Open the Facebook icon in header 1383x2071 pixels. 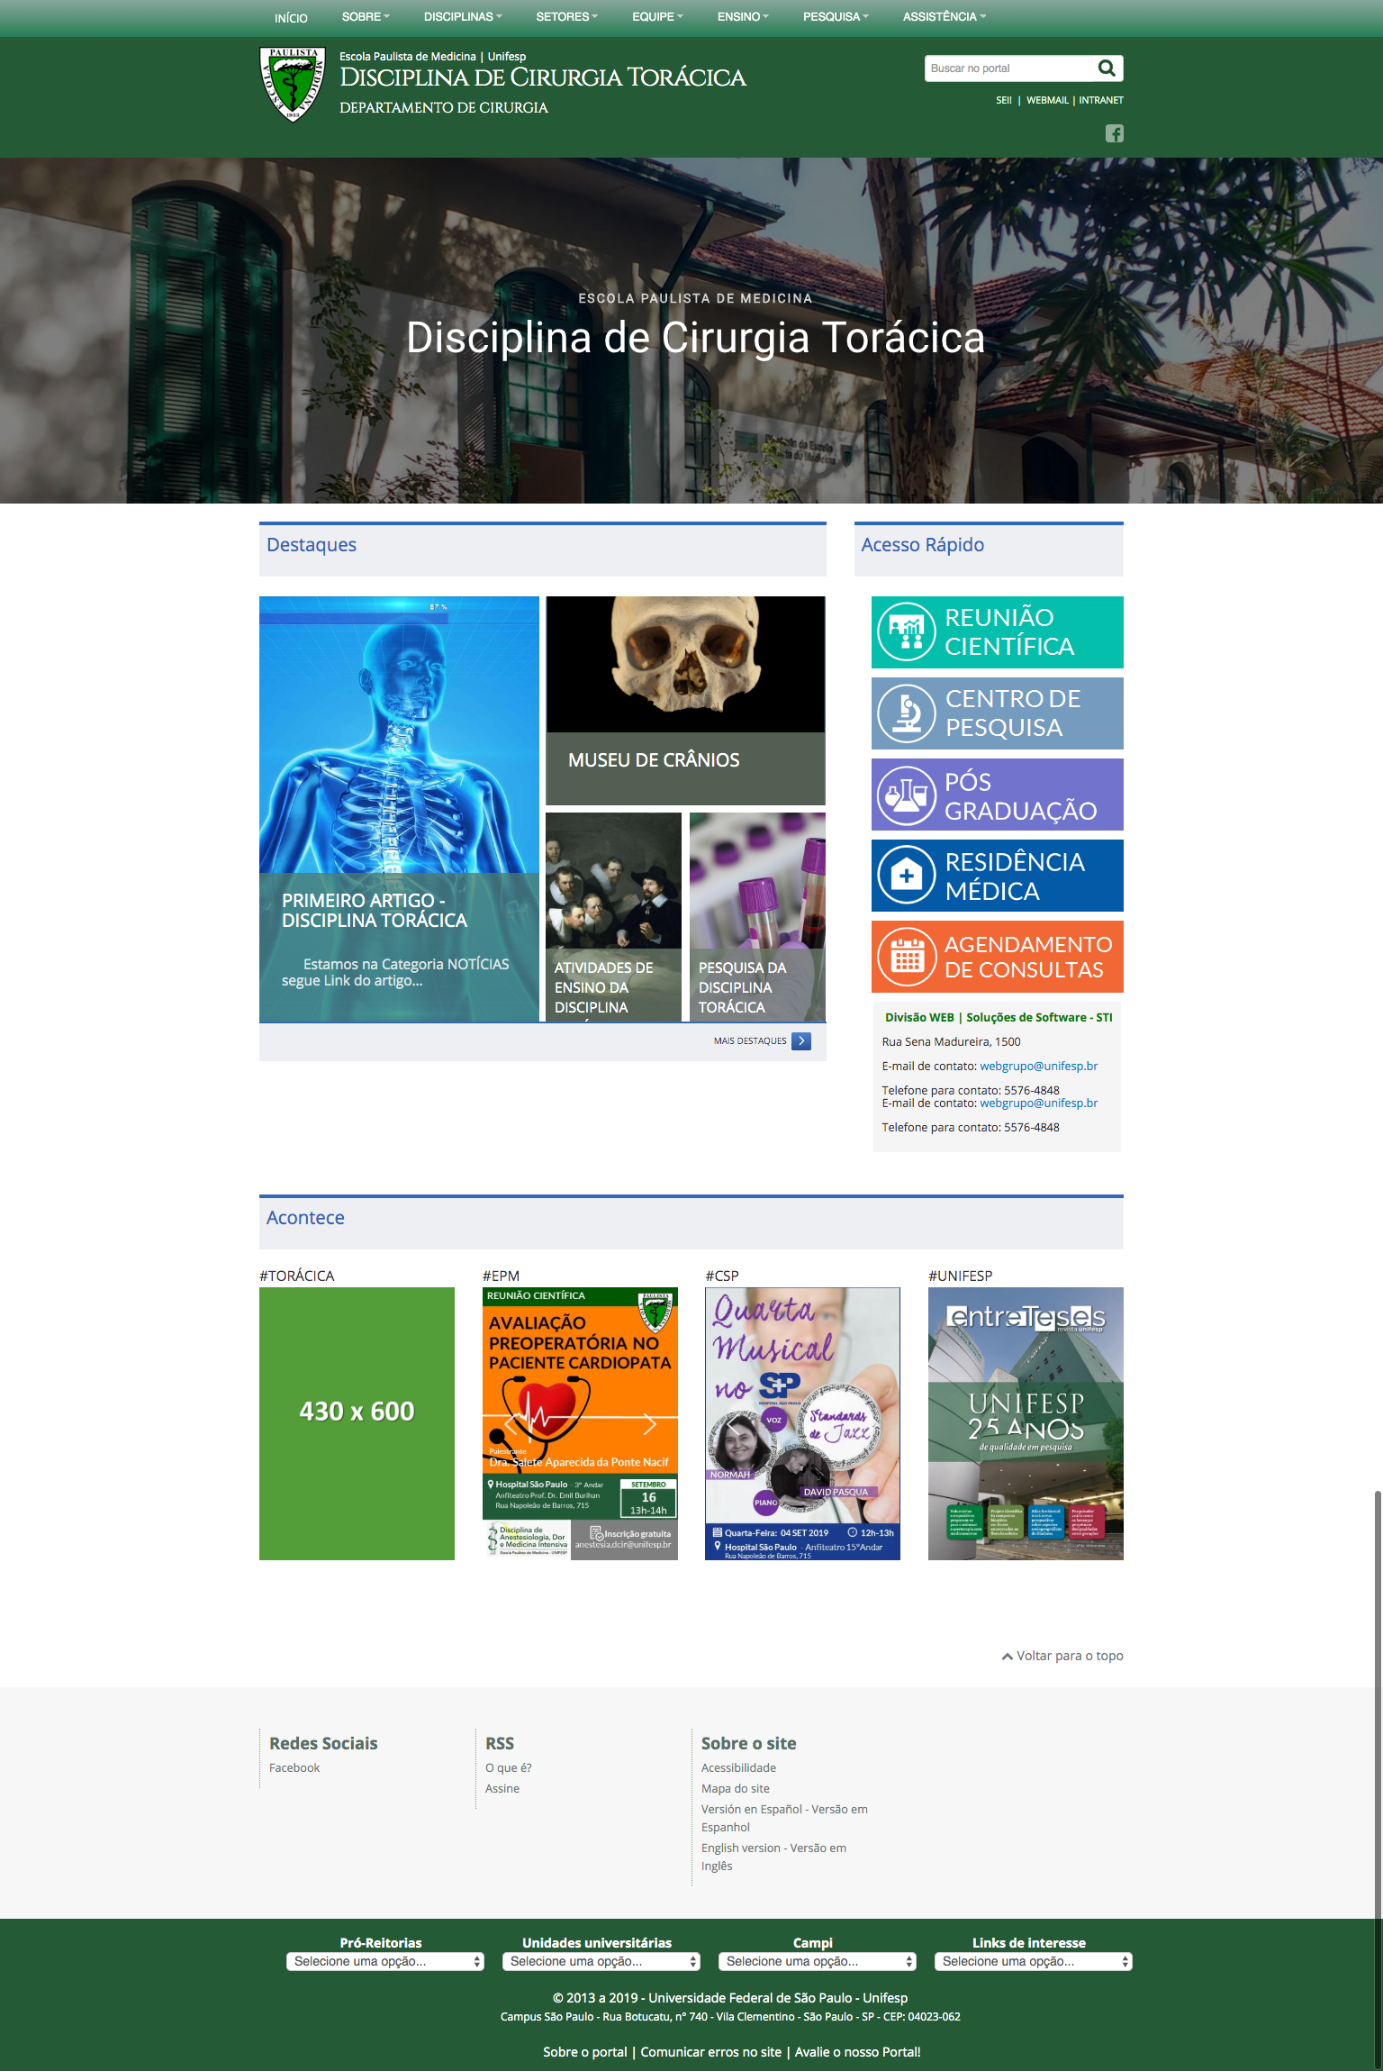tap(1115, 133)
